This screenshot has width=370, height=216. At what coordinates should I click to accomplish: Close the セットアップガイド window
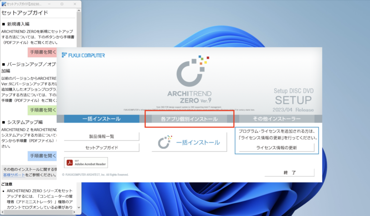pyautogui.click(x=75, y=4)
